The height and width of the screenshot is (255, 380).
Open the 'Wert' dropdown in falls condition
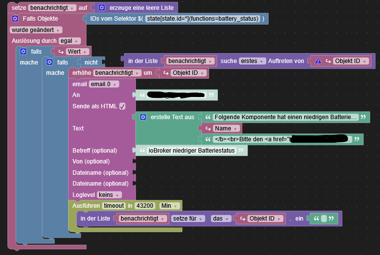(77, 52)
